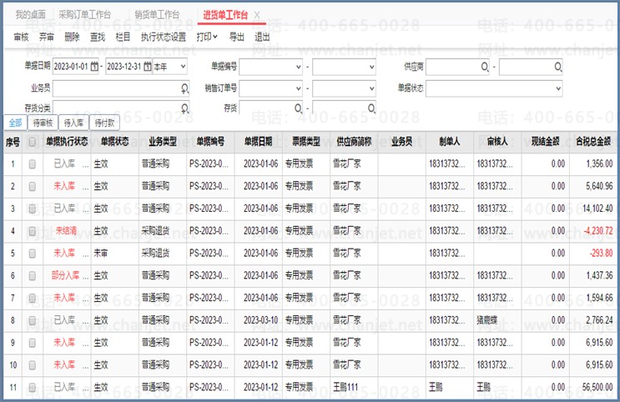The height and width of the screenshot is (402, 620).
Task: Select the 全部 filter tab
Action: pyautogui.click(x=15, y=123)
